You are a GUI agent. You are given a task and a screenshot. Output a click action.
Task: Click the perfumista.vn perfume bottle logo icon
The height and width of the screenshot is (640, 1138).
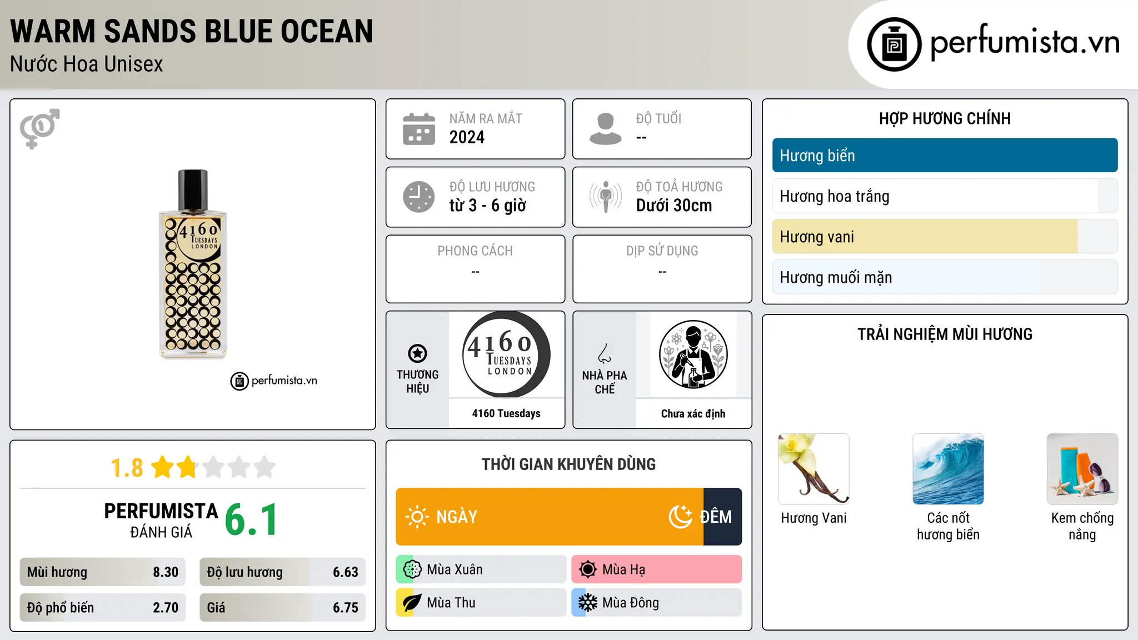coord(894,44)
